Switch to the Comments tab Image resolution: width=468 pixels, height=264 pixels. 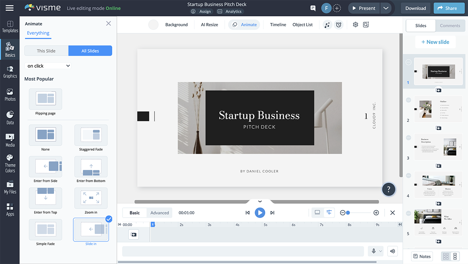pyautogui.click(x=450, y=25)
